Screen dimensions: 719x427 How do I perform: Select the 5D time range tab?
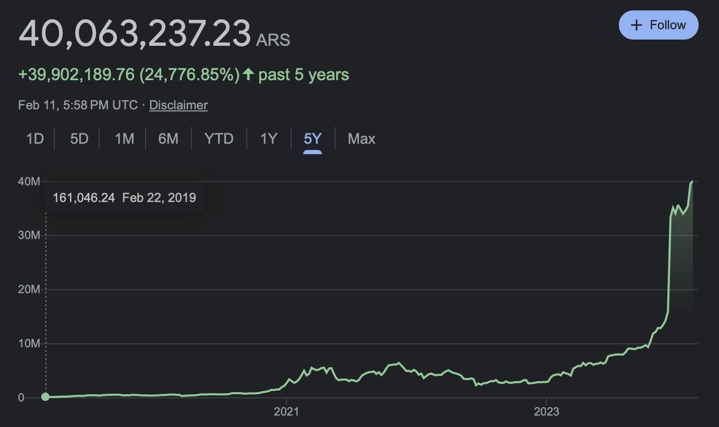pos(79,139)
